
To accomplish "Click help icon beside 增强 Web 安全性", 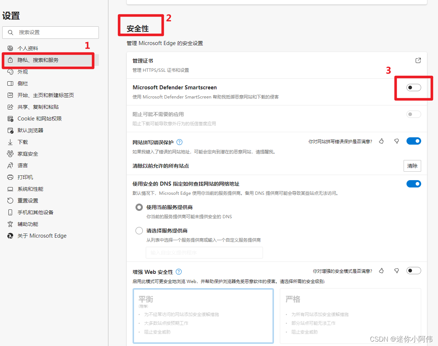I will pyautogui.click(x=179, y=272).
